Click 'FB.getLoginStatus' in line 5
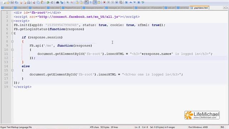Screen dimensions: 229x129 30,29
